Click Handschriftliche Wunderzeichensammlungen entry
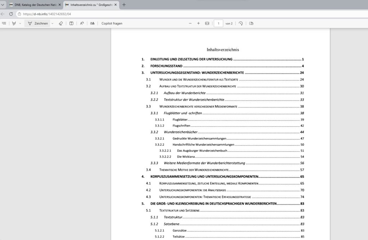This screenshot has width=368, height=240. point(229,145)
